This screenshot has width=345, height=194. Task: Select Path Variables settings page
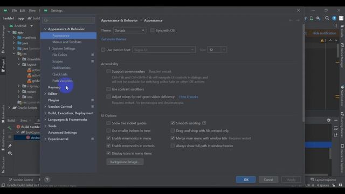63,81
